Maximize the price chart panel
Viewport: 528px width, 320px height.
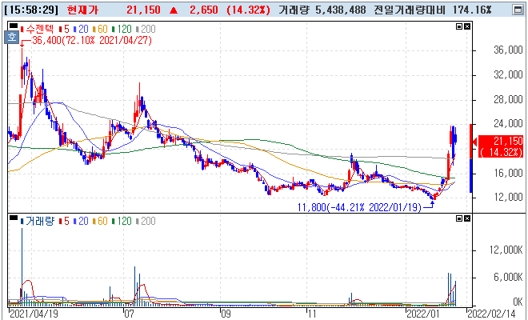coord(459,26)
